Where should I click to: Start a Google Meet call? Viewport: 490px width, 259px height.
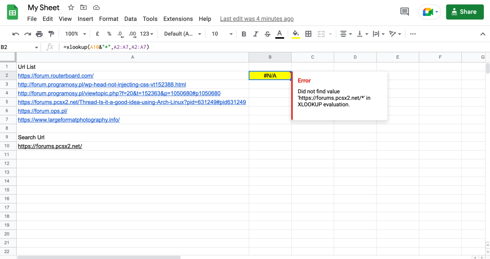point(430,12)
